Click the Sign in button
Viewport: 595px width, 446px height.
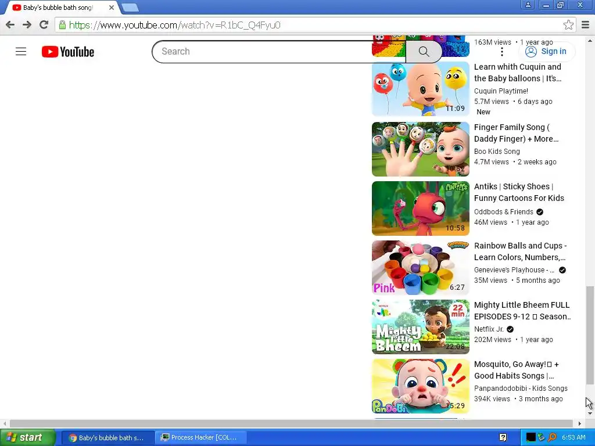click(546, 52)
